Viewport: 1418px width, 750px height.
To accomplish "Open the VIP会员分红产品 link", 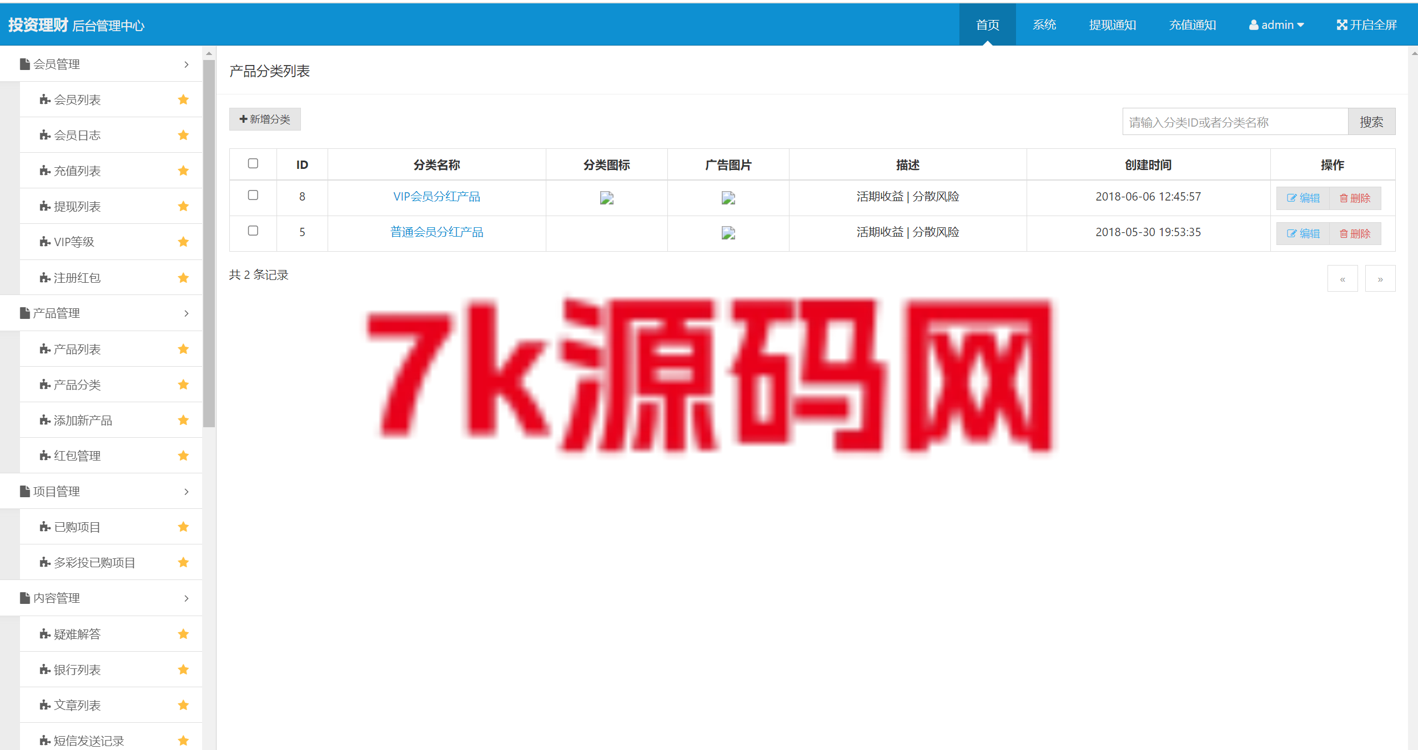I will 437,197.
